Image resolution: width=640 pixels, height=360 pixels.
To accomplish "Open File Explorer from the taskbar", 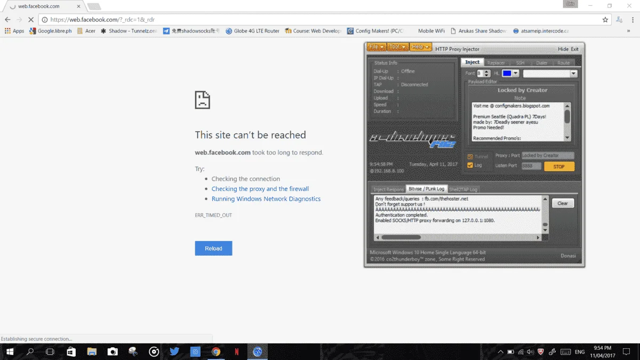I will coord(92,351).
